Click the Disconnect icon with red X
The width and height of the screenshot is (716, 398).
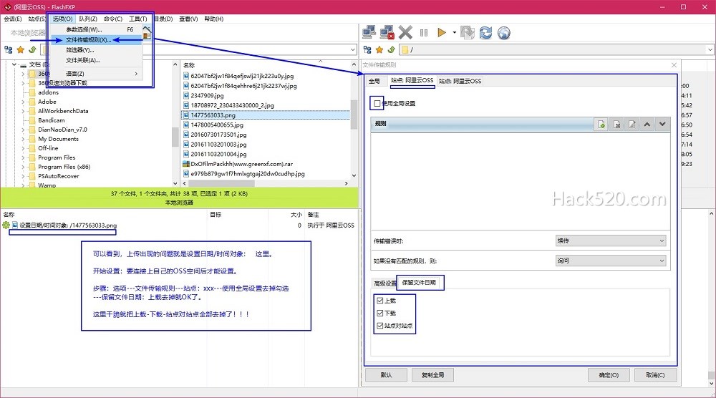[387, 32]
